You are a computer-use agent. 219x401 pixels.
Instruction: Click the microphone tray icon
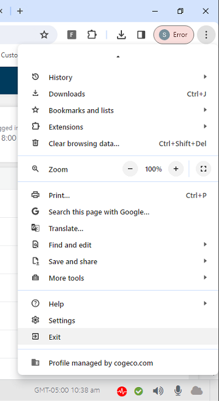[x=178, y=391]
